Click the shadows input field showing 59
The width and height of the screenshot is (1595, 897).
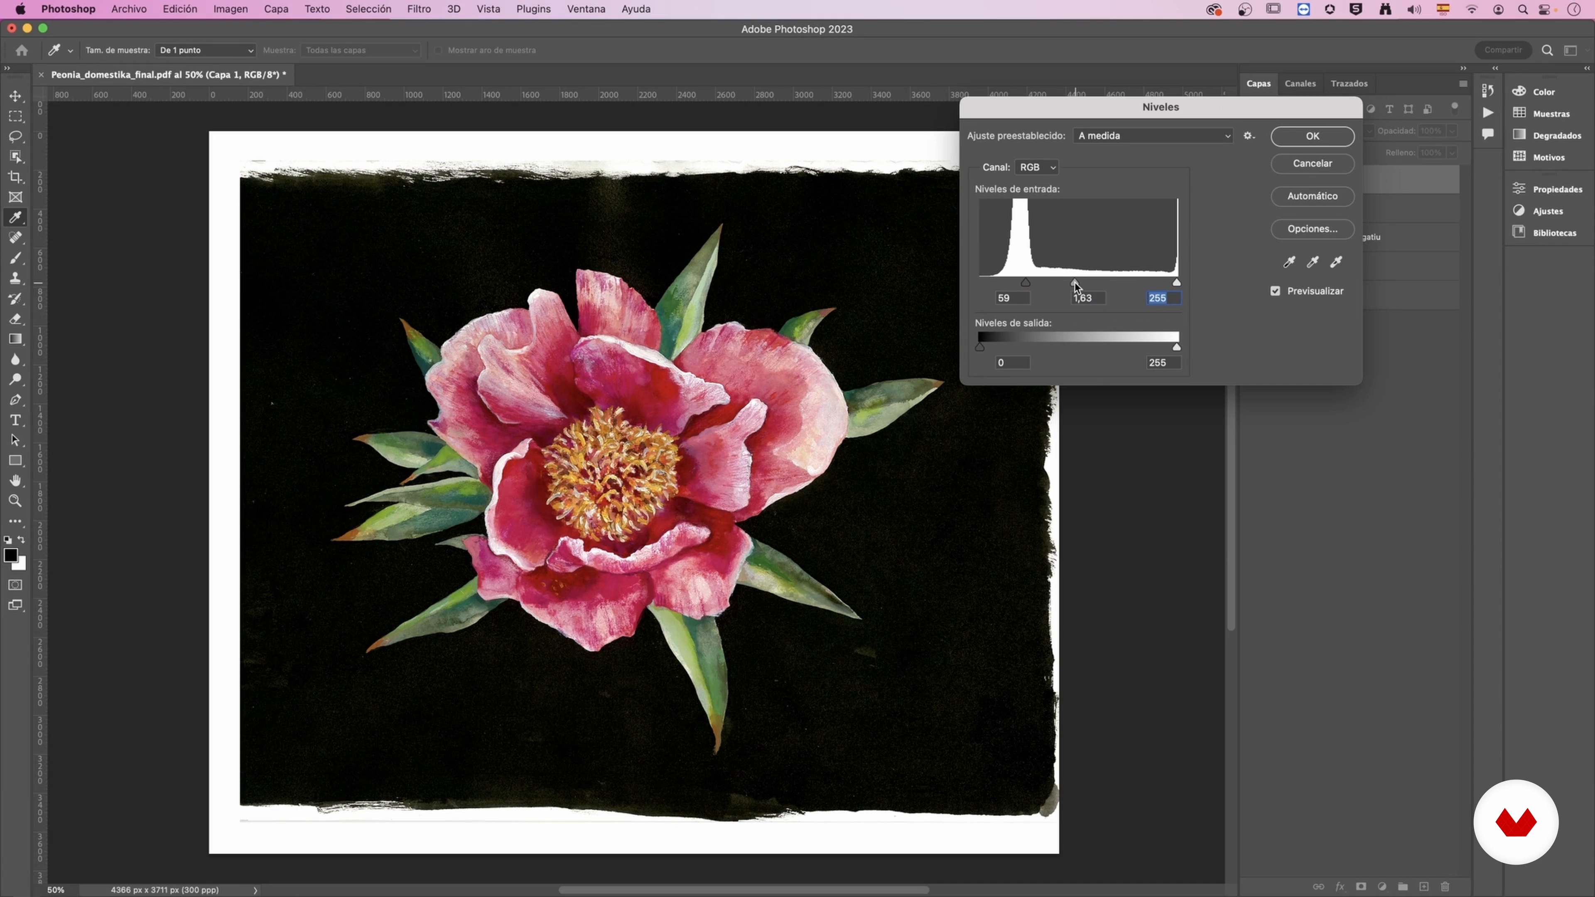point(1012,298)
